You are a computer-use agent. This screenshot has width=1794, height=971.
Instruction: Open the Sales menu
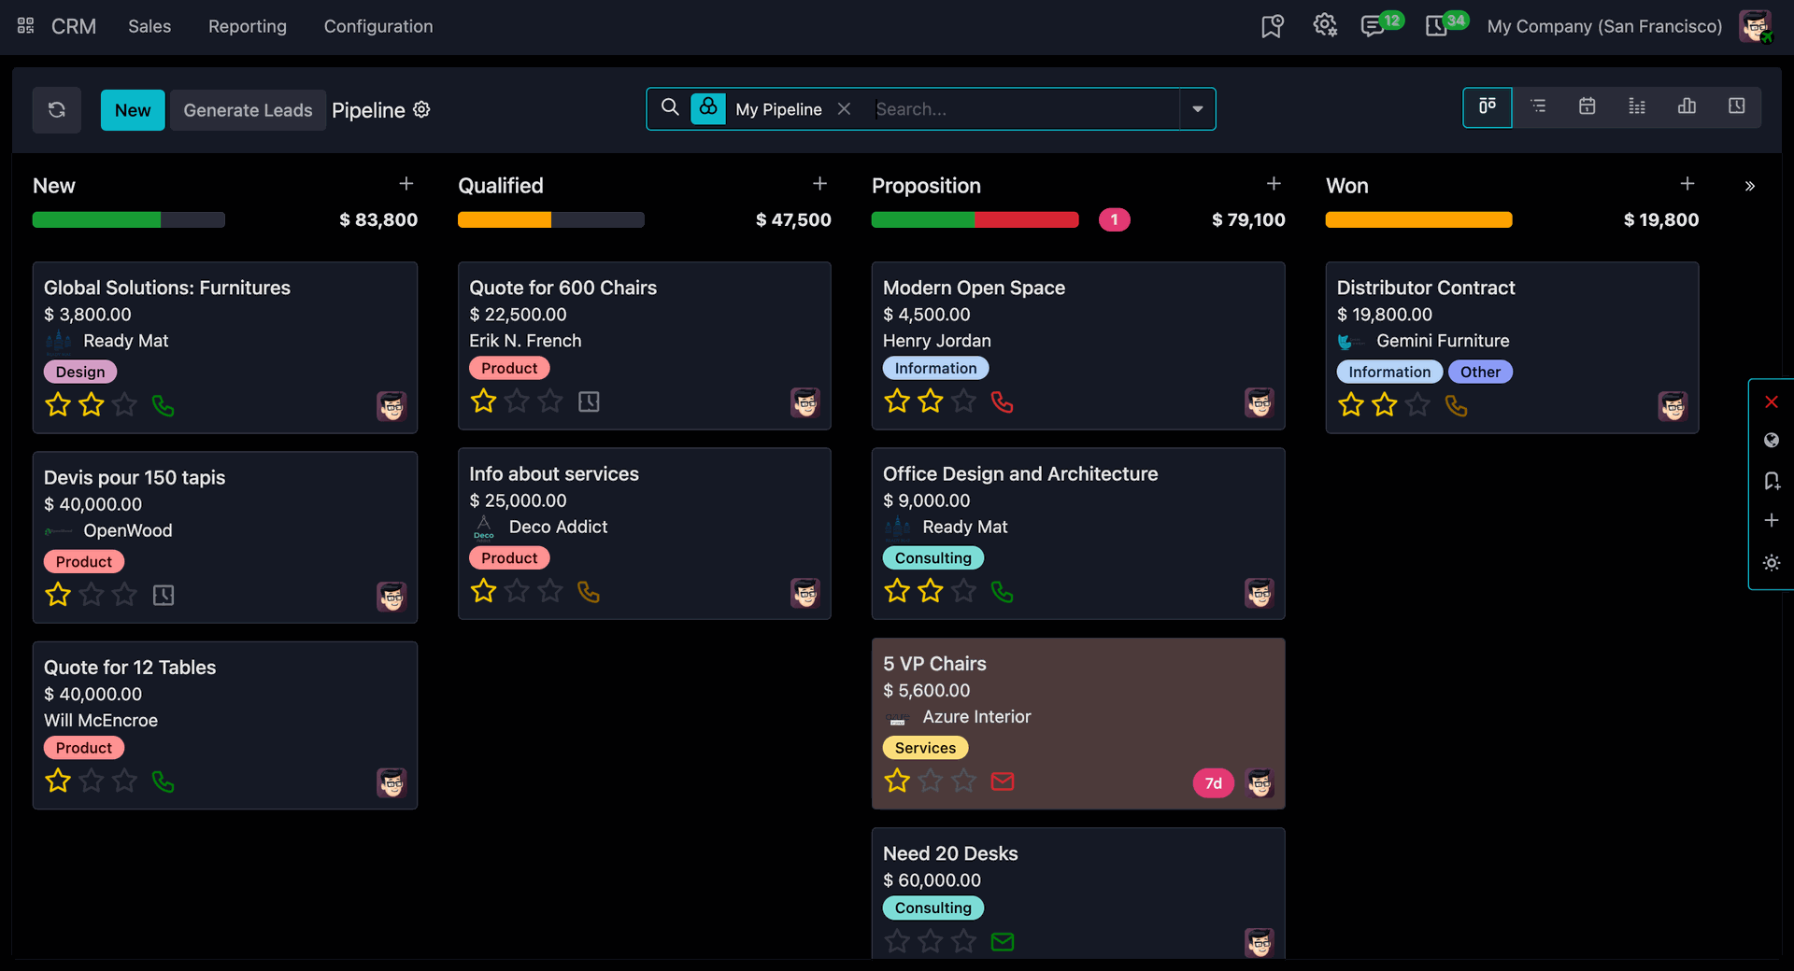[149, 26]
